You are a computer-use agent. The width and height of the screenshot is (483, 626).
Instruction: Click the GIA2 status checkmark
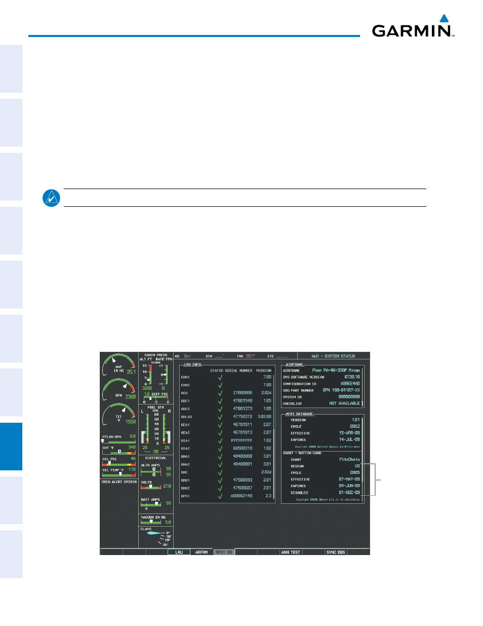pyautogui.click(x=220, y=449)
